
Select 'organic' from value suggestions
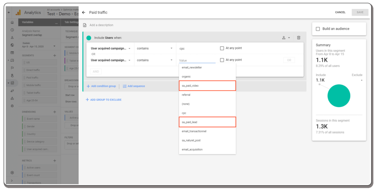tap(207, 77)
